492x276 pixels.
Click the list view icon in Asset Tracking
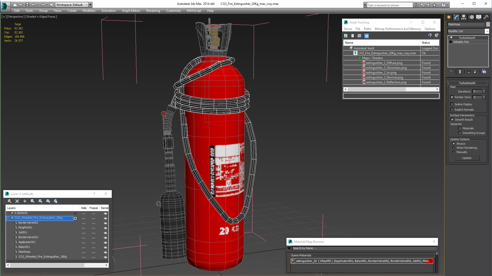[x=353, y=36]
